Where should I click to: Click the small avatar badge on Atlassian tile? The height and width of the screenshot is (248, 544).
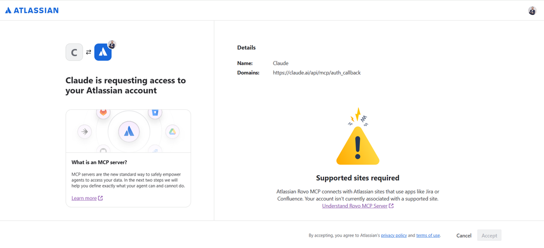coord(112,45)
